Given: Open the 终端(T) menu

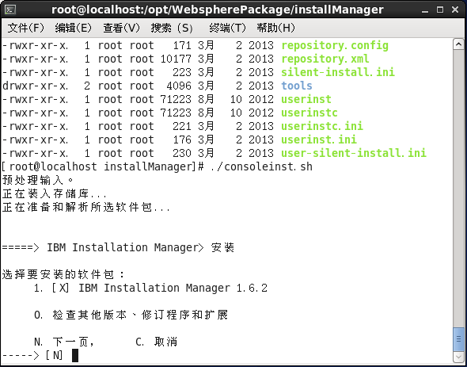Looking at the screenshot, I should [x=227, y=28].
